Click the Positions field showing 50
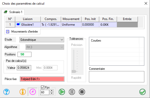The width and height of the screenshot is (150, 98). [24, 54]
